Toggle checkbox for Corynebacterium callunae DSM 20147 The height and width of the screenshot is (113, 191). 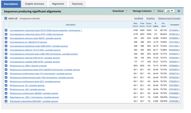6,58
